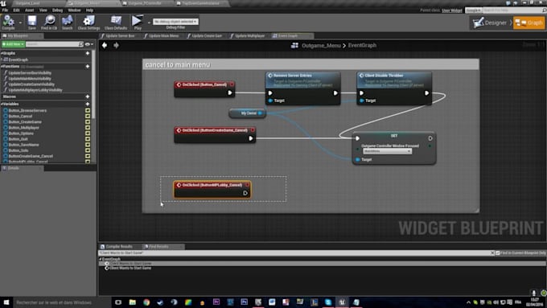Select UpdateCreateGameVisibility function
The width and height of the screenshot is (547, 308).
pos(31,84)
